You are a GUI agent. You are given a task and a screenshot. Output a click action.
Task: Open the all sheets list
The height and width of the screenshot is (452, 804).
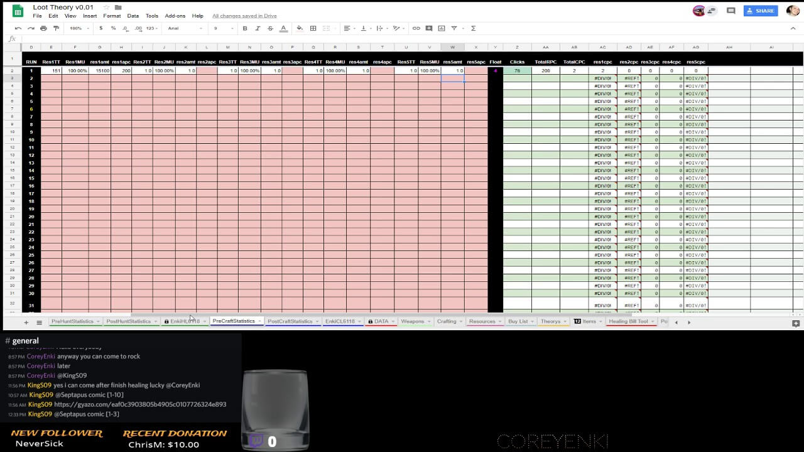tap(39, 322)
